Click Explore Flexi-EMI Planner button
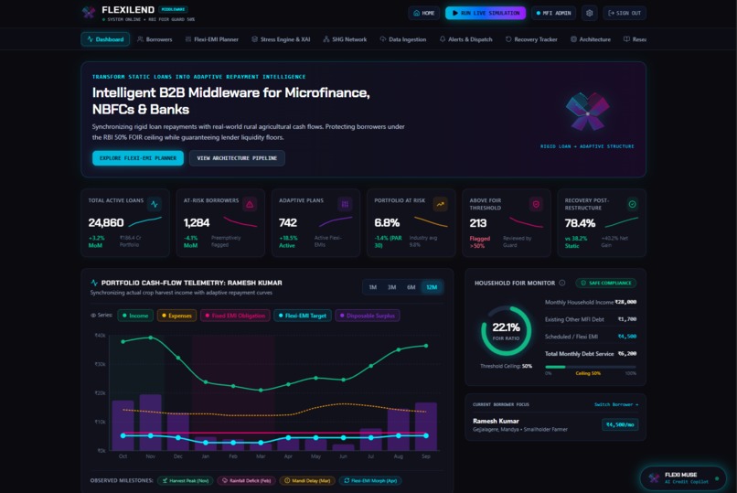The height and width of the screenshot is (493, 737). pos(138,158)
